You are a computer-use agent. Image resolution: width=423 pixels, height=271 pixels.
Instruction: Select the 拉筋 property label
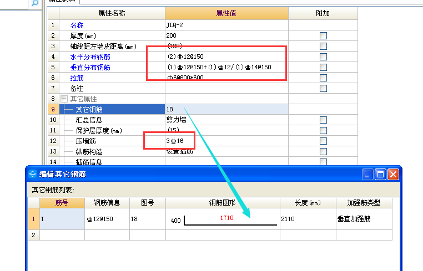pyautogui.click(x=77, y=78)
